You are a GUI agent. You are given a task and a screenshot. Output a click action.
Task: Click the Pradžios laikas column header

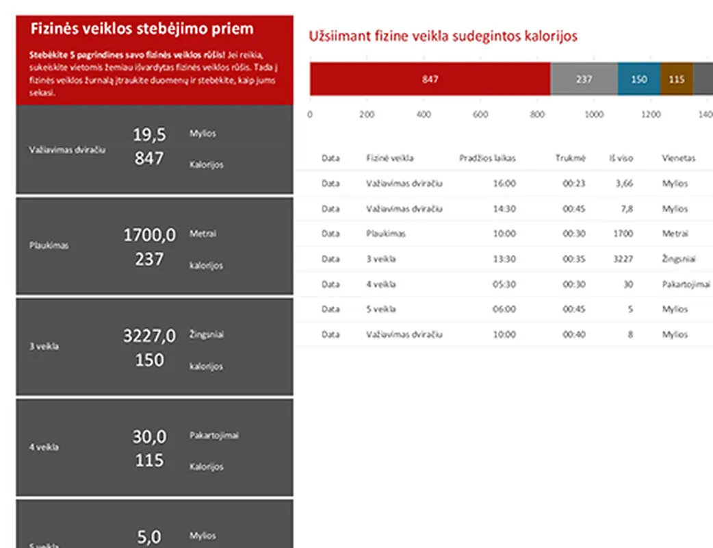click(487, 158)
